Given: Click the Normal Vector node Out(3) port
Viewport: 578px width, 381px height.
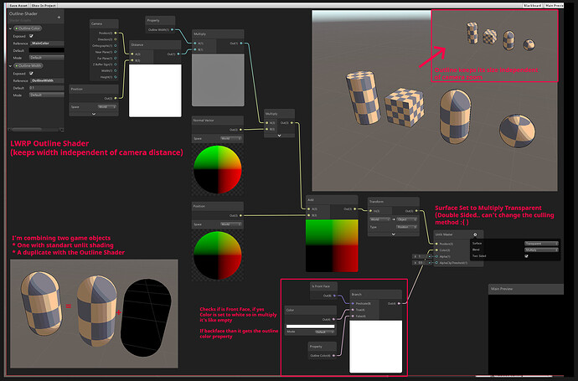Looking at the screenshot, I should (x=240, y=130).
